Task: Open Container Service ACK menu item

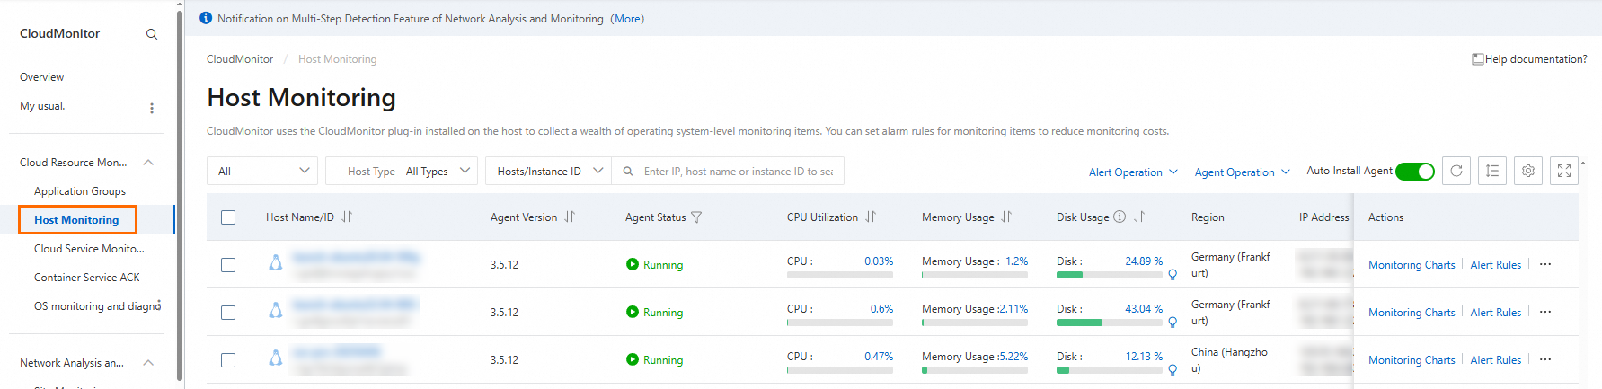Action: pos(87,278)
